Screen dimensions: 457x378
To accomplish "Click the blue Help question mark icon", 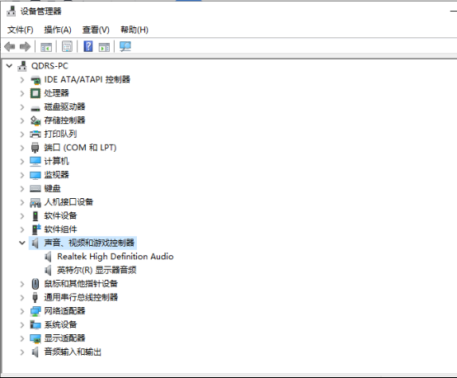I will pos(88,46).
